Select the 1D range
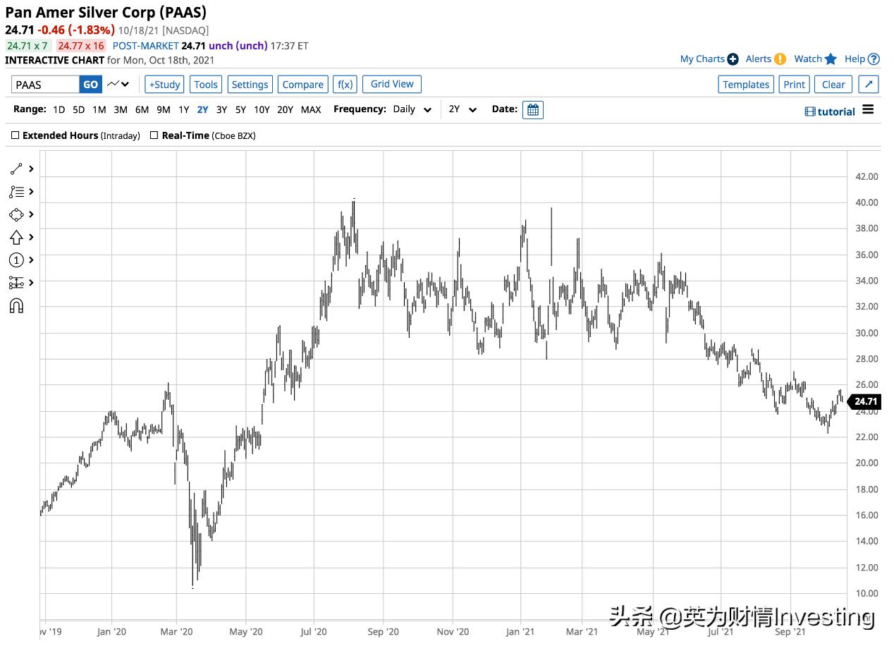894x646 pixels. pyautogui.click(x=59, y=110)
